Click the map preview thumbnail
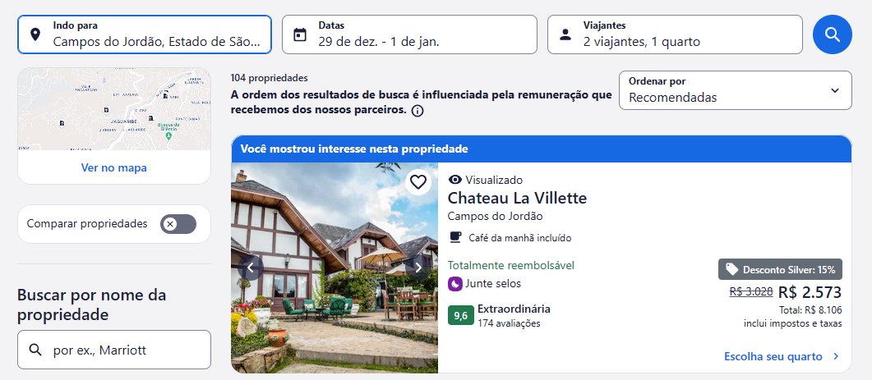This screenshot has width=872, height=380. coord(114,109)
